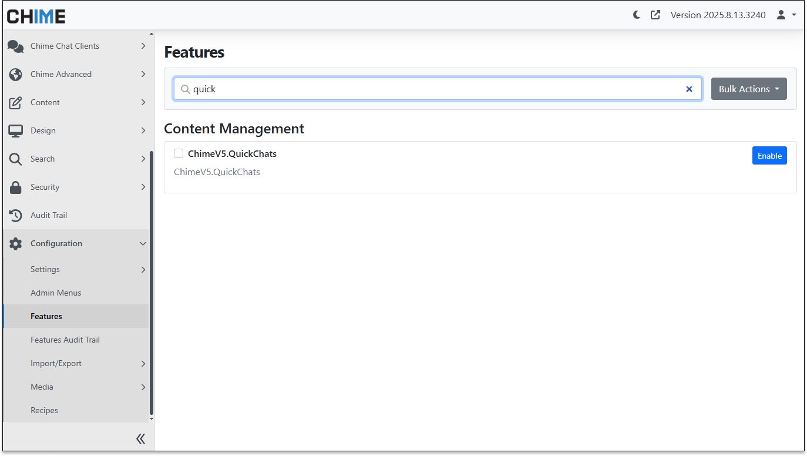Open the Media submenu item

click(76, 387)
